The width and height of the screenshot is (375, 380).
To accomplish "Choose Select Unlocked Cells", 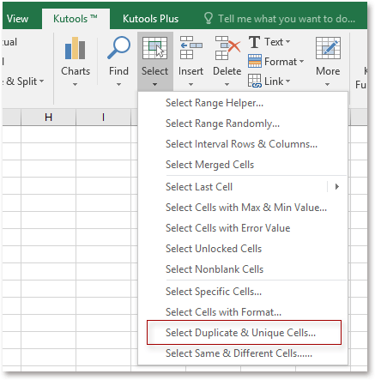I will (x=243, y=249).
